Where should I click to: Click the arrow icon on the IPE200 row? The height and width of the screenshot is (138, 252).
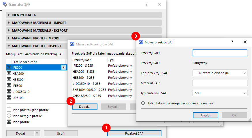tap(63, 68)
